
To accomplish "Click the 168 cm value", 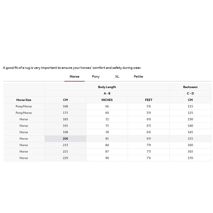I will tap(65, 106).
